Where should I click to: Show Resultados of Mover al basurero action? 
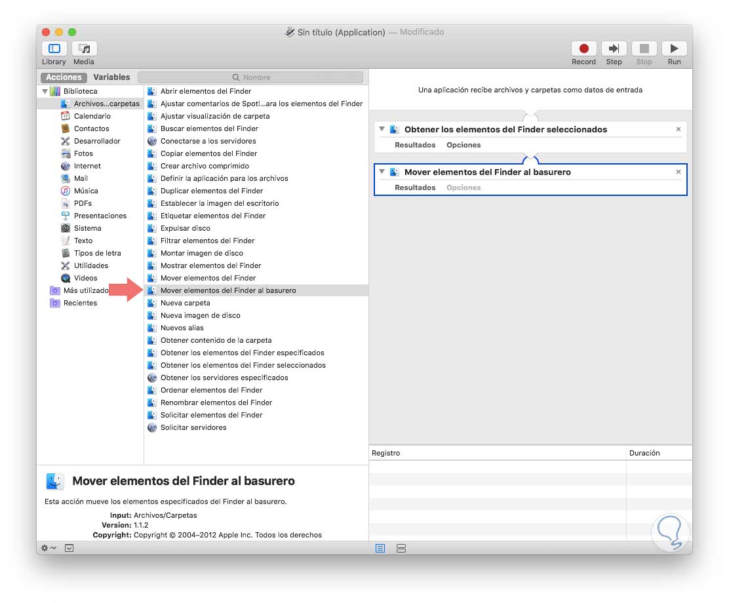[415, 188]
